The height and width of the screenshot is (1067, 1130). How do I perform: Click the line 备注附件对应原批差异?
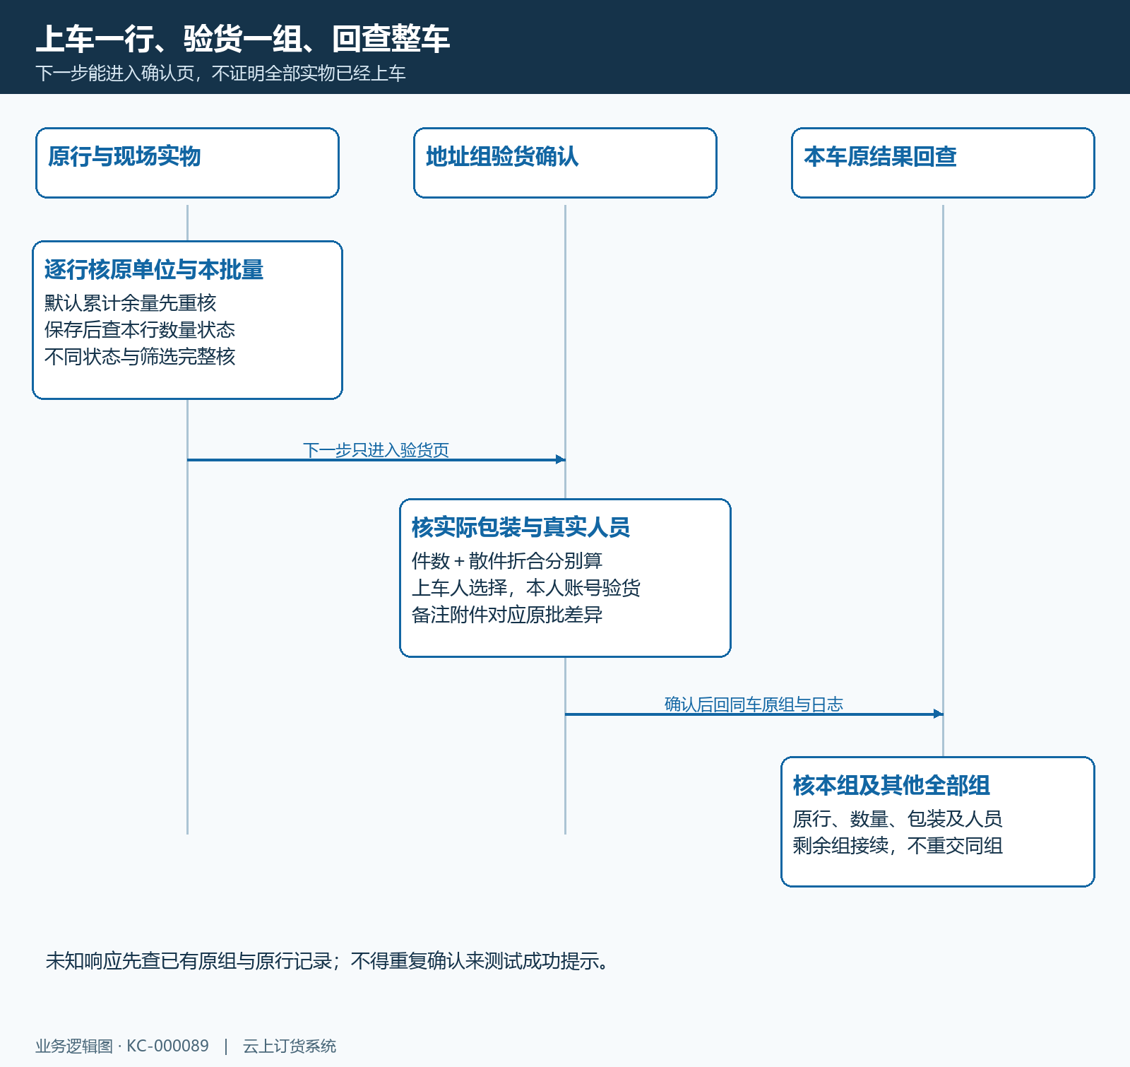tap(507, 615)
